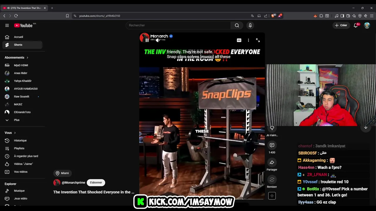Open the Raw Soueelt channel
The height and width of the screenshot is (211, 376).
(22, 96)
